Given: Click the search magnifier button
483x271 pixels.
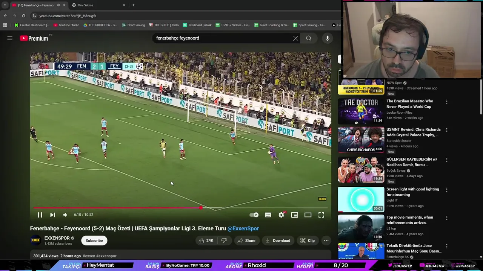Looking at the screenshot, I should click(x=309, y=38).
